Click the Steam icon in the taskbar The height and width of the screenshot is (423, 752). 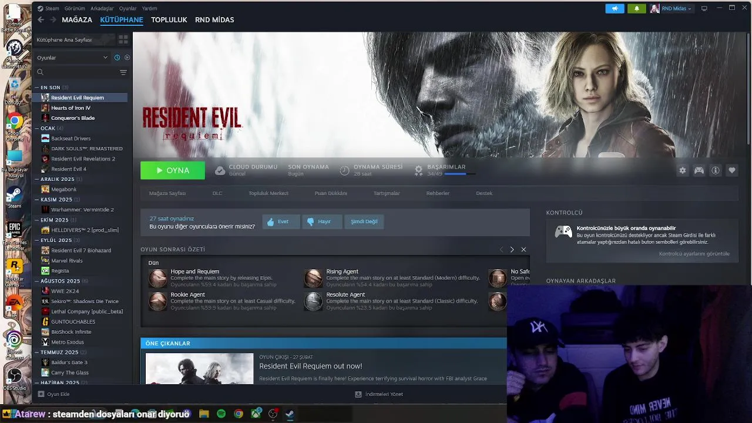[x=290, y=414]
